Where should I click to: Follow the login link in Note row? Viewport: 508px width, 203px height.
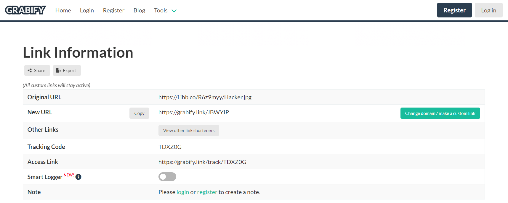[183, 192]
